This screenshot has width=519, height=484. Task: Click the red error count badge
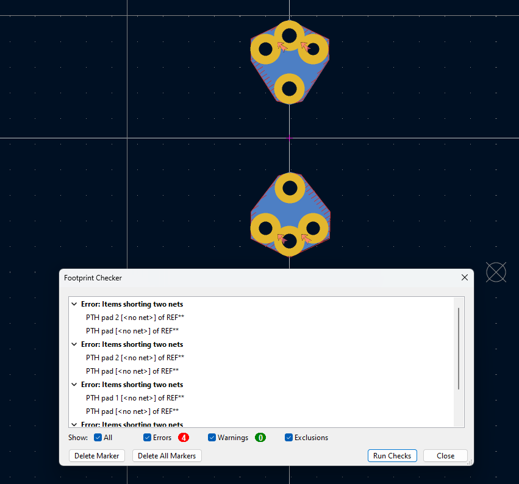[x=183, y=438]
